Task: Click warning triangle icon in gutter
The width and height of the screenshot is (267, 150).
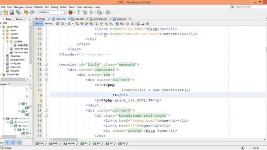Action: click(x=41, y=100)
